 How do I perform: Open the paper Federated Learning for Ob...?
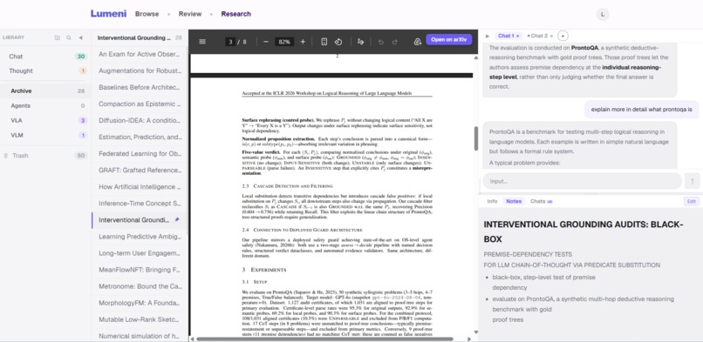coord(140,154)
